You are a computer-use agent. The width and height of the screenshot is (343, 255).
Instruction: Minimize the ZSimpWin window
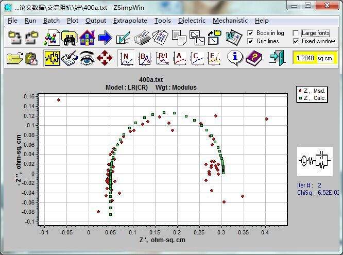pyautogui.click(x=294, y=6)
